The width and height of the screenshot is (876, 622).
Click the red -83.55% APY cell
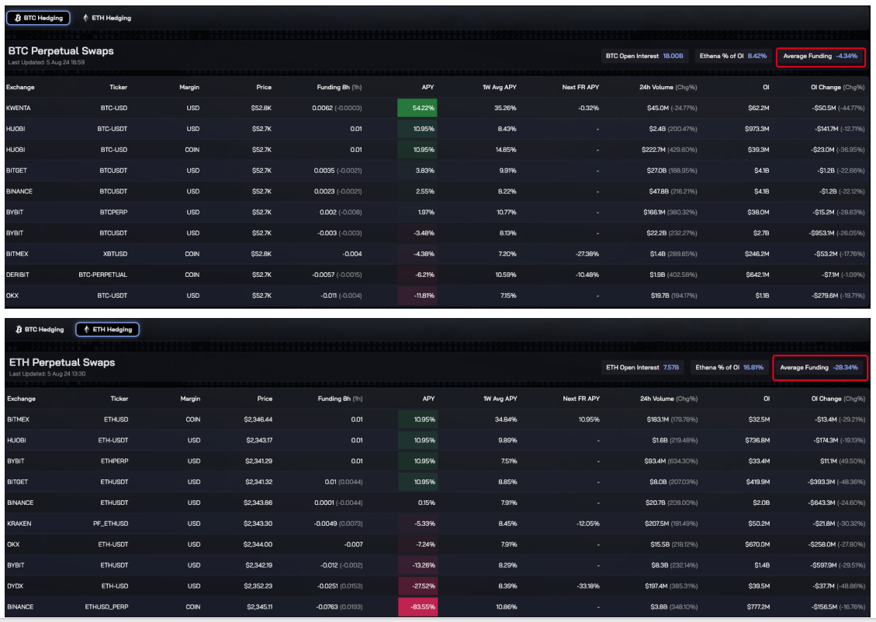tap(416, 606)
